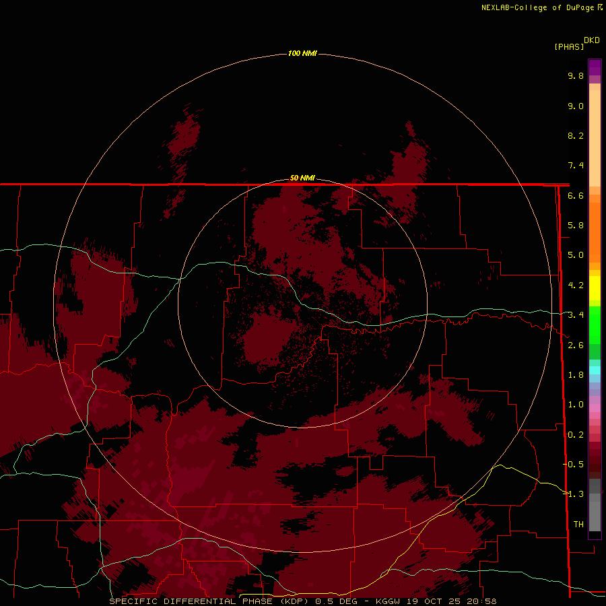Click the 5.8 value on the color scale
The width and height of the screenshot is (606, 606).
(576, 226)
